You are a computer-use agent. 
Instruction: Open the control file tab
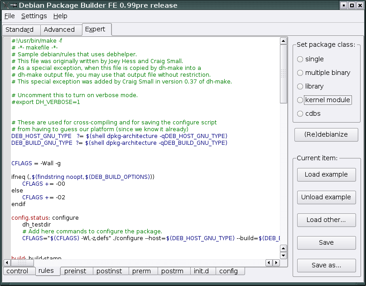point(19,271)
